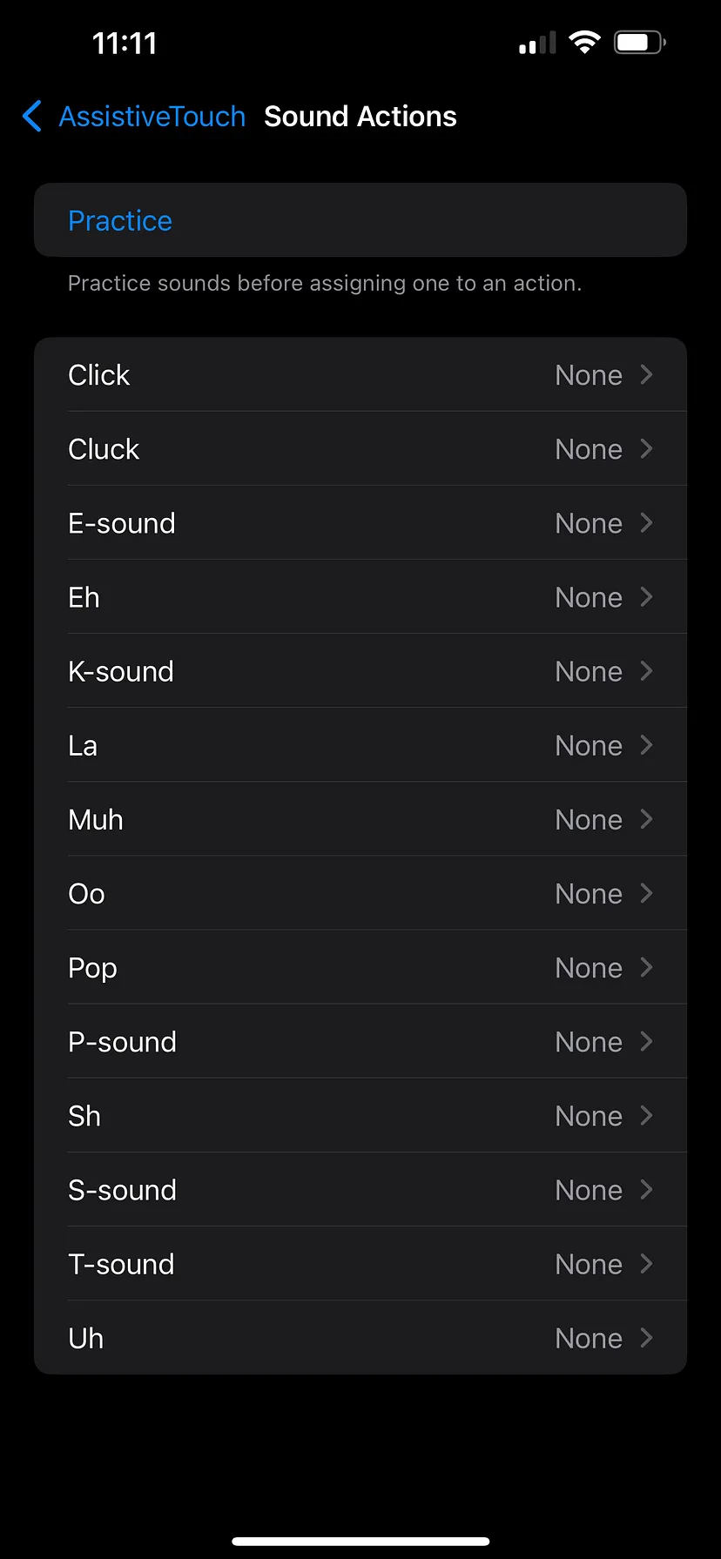Tap the Wi-Fi status icon

click(x=584, y=42)
